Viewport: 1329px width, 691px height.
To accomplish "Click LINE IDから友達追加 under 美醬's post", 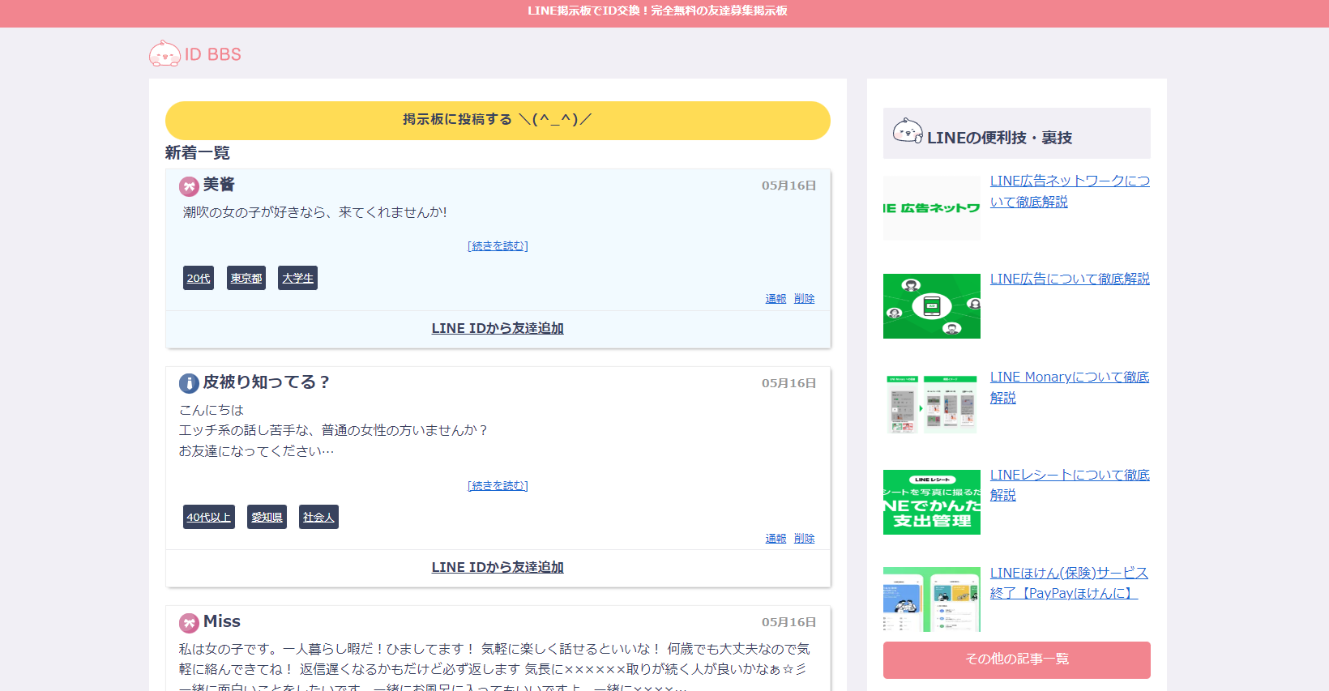I will point(498,329).
